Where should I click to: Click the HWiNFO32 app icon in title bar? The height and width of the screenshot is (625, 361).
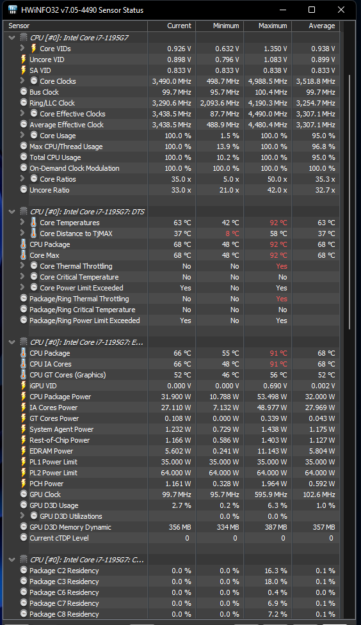pyautogui.click(x=12, y=10)
